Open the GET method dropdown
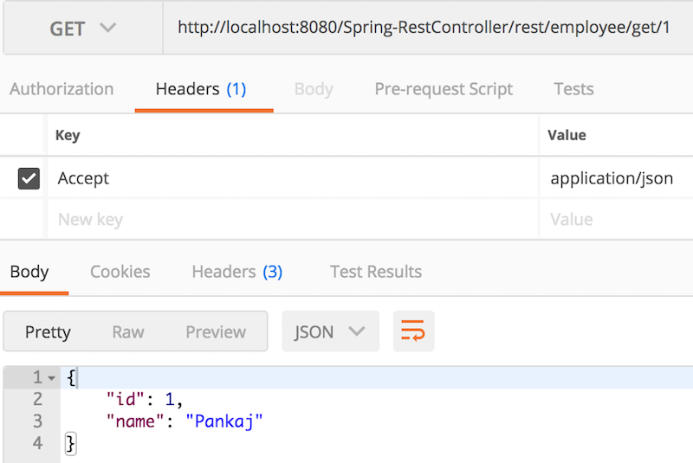This screenshot has height=463, width=693. [82, 29]
